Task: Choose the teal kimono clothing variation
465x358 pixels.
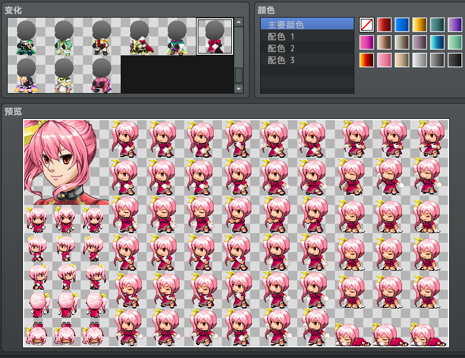Action: (177, 37)
